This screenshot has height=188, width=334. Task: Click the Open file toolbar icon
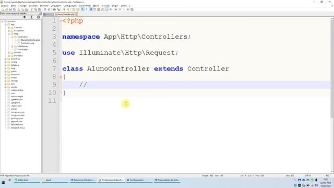pyautogui.click(x=6, y=9)
